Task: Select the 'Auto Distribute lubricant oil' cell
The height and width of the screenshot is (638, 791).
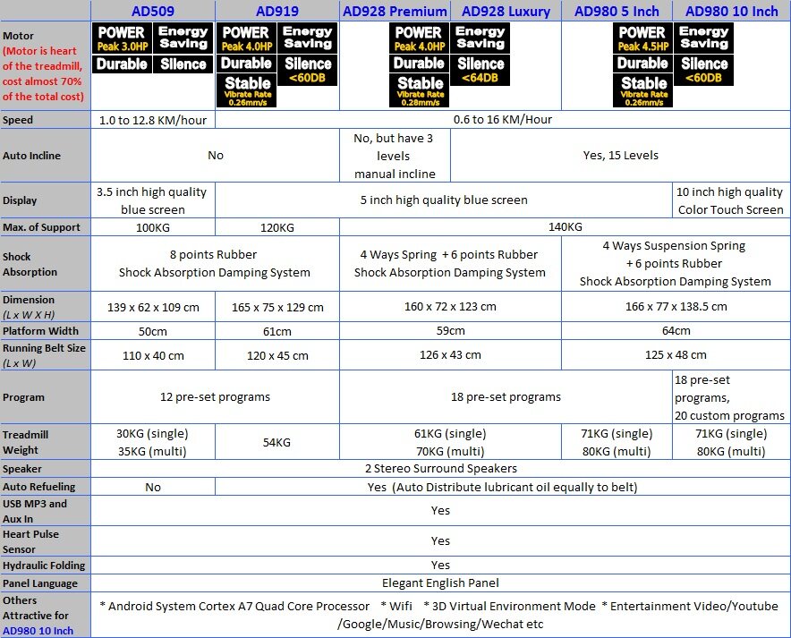Action: 503,487
